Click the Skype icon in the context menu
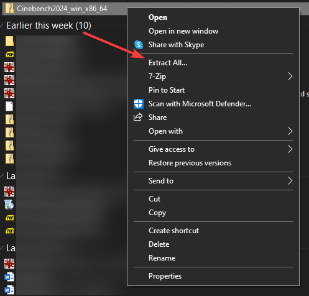 click(x=139, y=45)
